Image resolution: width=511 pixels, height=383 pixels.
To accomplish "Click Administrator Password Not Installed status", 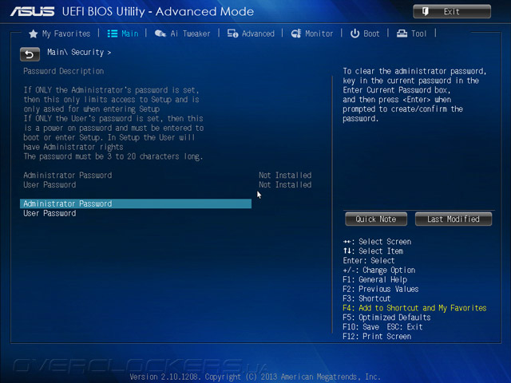I will (x=285, y=176).
